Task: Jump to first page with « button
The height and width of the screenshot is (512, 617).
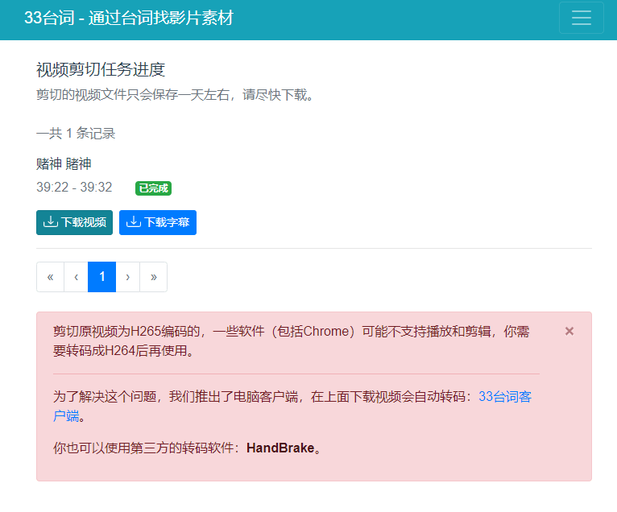Action: tap(50, 277)
